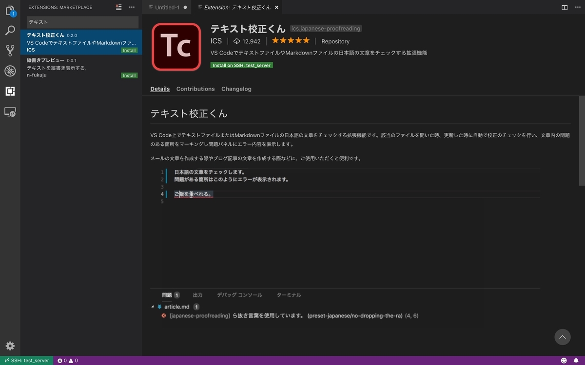Open the feedback smiley icon in status bar
Viewport: 585px width, 365px height.
[564, 361]
